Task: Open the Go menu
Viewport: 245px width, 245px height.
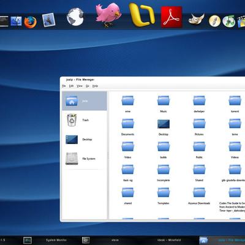Action: pyautogui.click(x=88, y=86)
